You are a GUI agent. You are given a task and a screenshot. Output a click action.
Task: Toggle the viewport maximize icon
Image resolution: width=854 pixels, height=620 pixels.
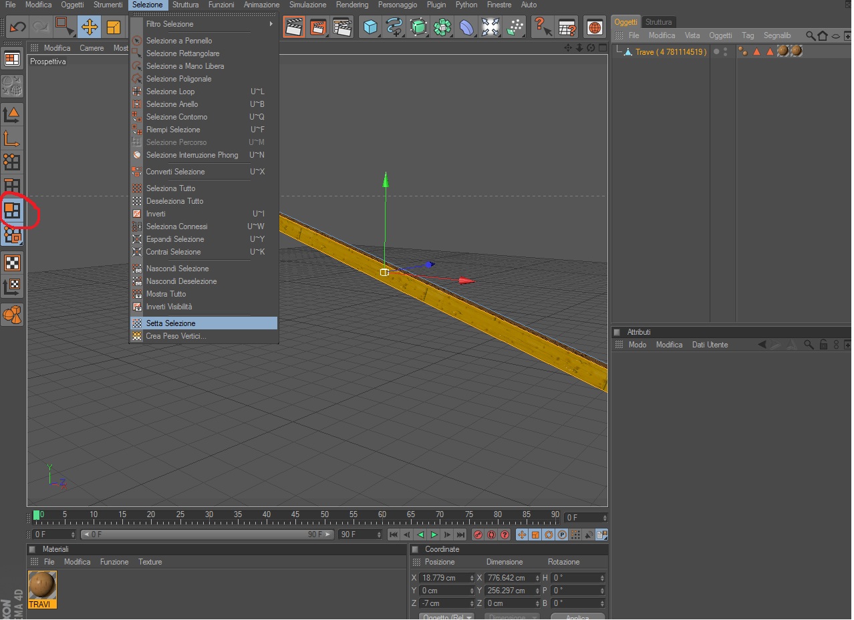(602, 48)
